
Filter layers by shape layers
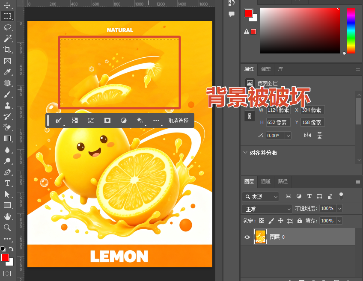(x=319, y=196)
